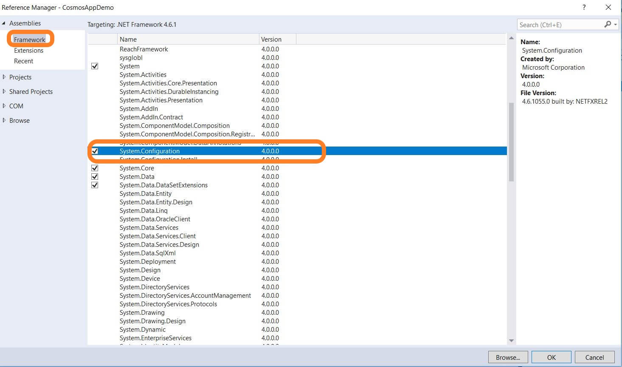Screen dimensions: 622x367
Task: Click the Browse... button
Action: coord(508,357)
